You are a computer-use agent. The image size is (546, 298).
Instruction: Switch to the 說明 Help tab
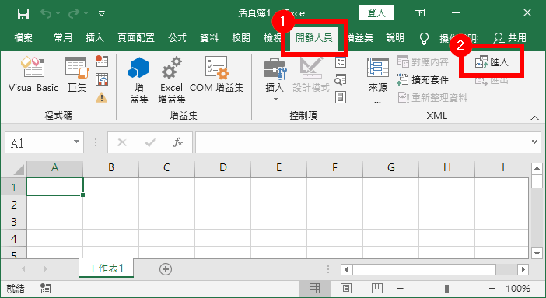395,37
